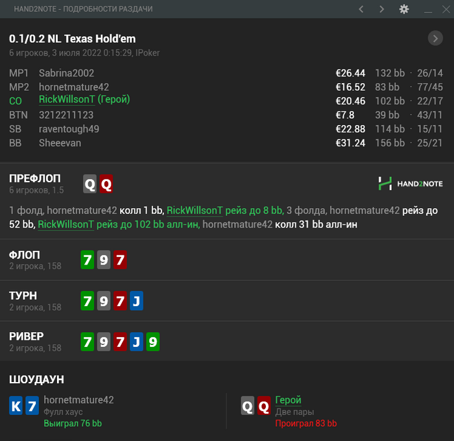Click stats 22/17 for the hero
454x441 pixels.
tap(430, 101)
